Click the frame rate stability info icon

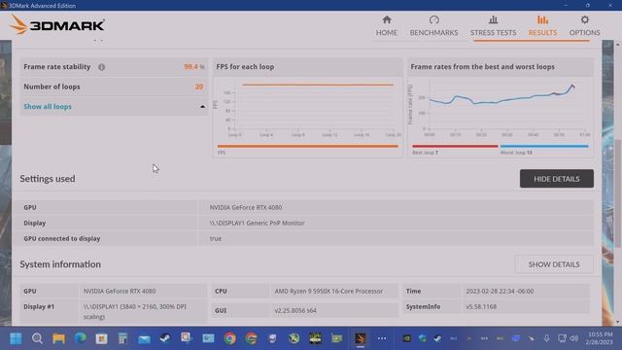click(x=101, y=67)
